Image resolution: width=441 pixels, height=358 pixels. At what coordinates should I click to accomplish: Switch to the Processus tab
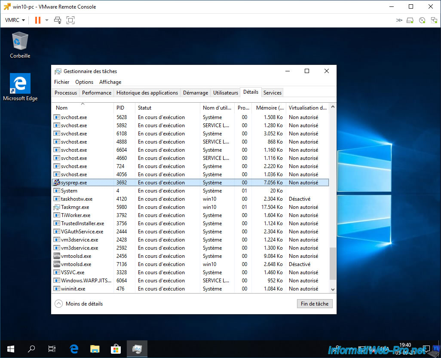pos(65,92)
